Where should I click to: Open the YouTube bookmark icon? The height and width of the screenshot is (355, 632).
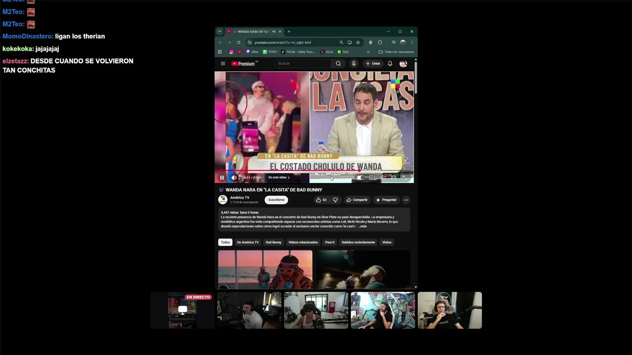[240, 52]
